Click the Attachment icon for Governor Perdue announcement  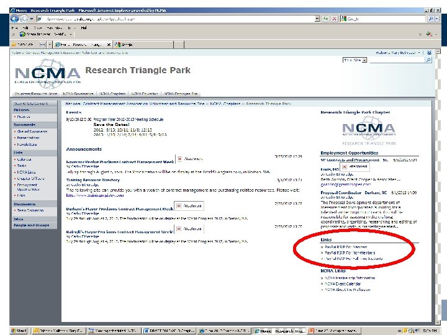coord(189,159)
